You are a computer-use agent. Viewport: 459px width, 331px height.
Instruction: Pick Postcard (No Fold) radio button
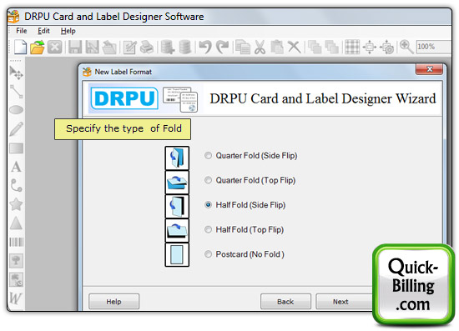208,254
